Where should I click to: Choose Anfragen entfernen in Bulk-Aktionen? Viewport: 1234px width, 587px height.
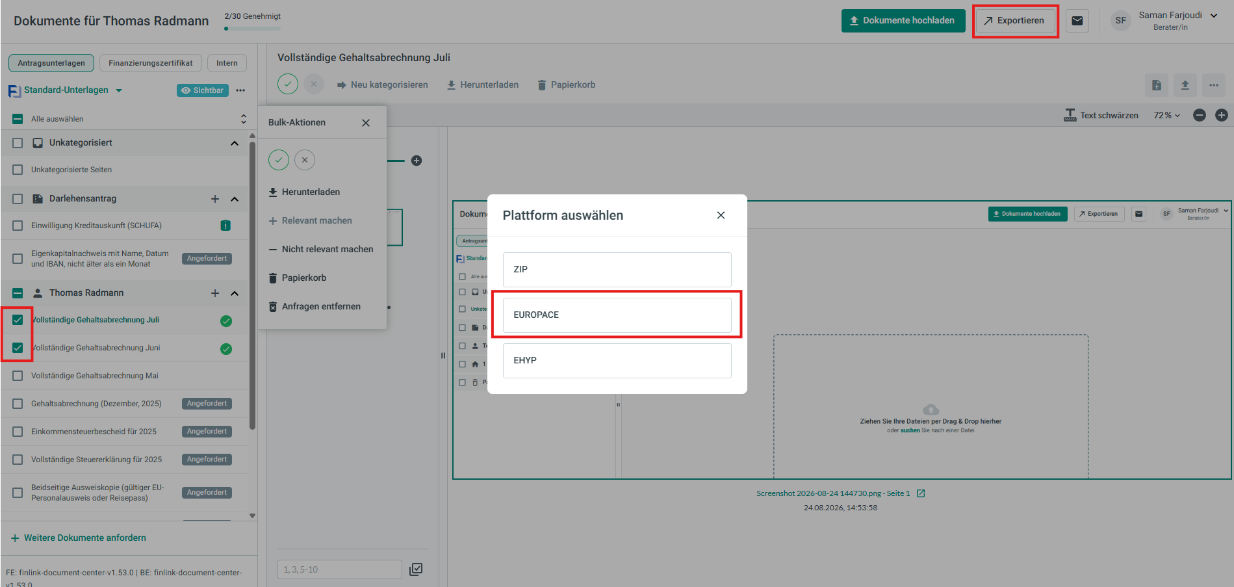(x=315, y=306)
